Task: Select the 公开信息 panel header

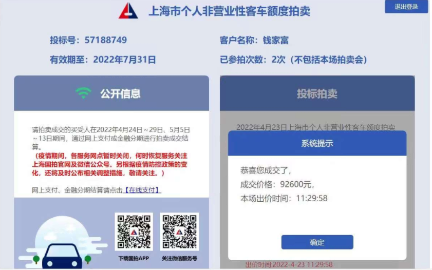Action: click(x=111, y=93)
